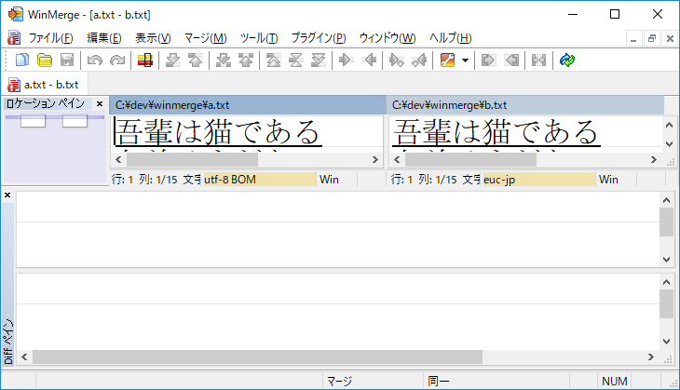Image resolution: width=680 pixels, height=390 pixels.
Task: Click the left pane horizontal scrollbar thumb
Action: click(x=192, y=160)
